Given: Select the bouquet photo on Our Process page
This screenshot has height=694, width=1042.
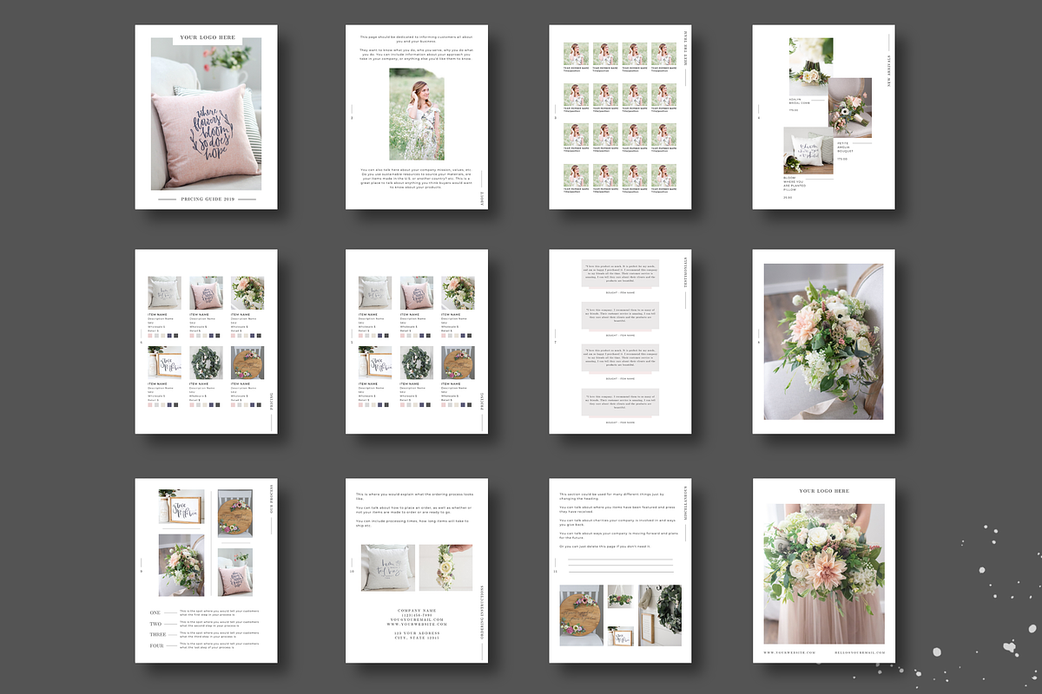Looking at the screenshot, I should (181, 565).
